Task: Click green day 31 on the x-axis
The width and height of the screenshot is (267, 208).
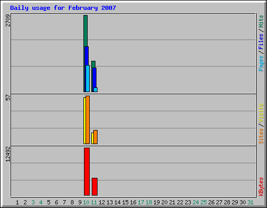Action: 250,202
